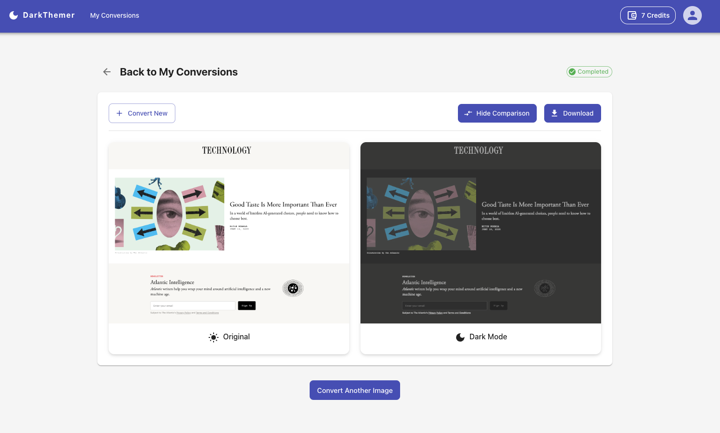Toggle off the side-by-side comparison view
The height and width of the screenshot is (433, 720).
(x=497, y=113)
